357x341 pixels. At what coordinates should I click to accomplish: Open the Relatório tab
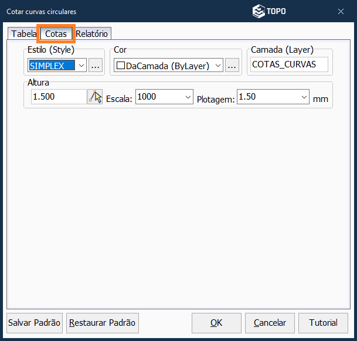[x=92, y=34]
